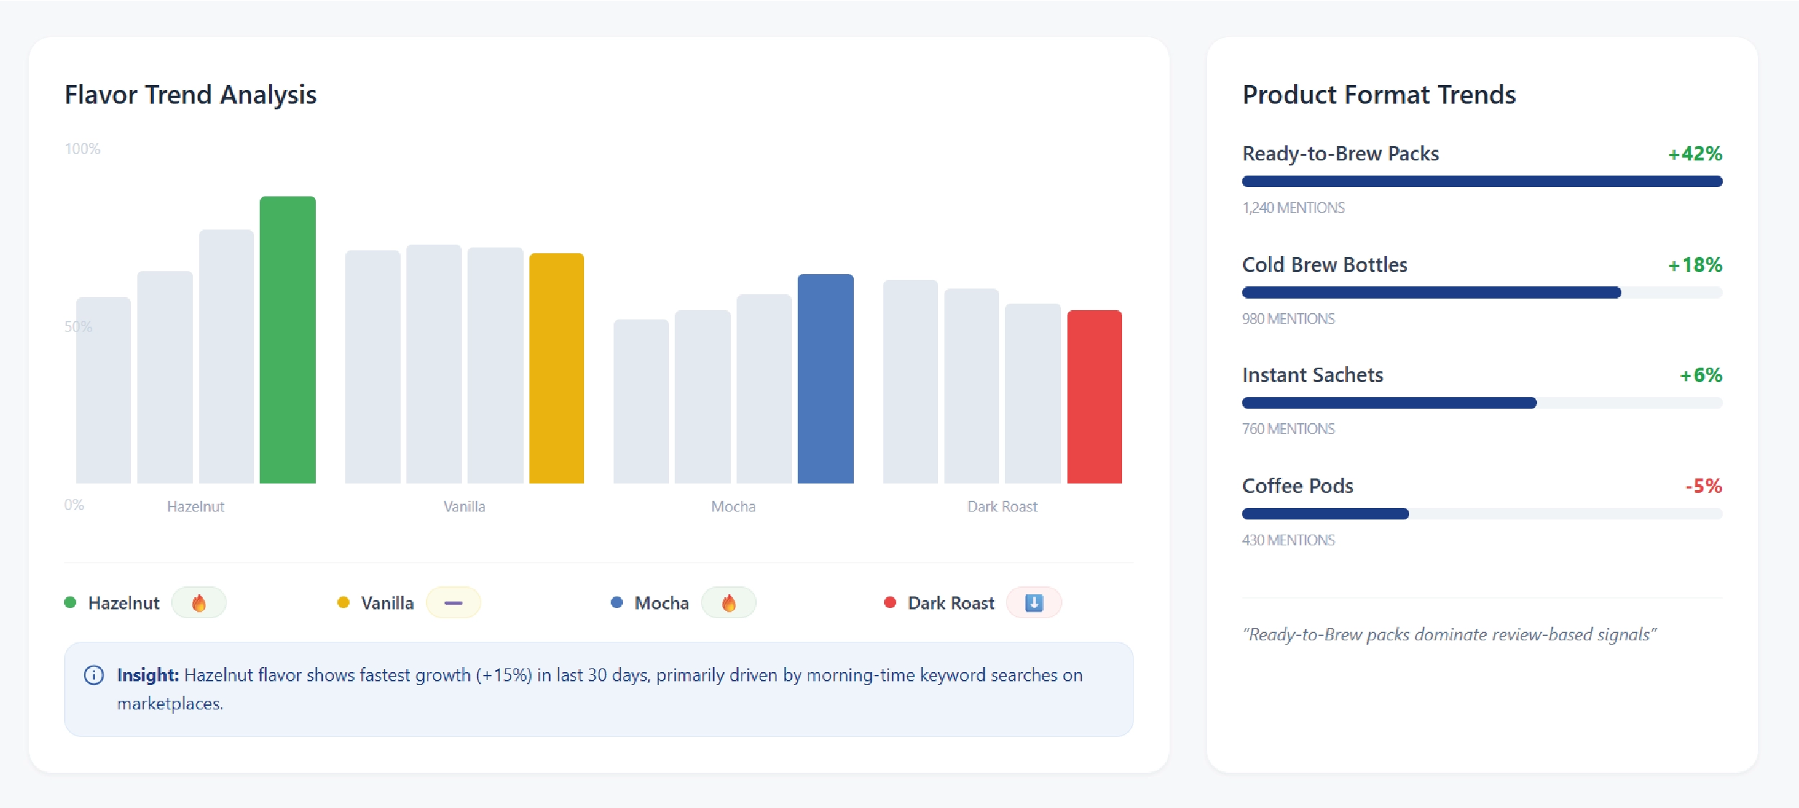Screen dimensions: 1799x808
Task: Select the red Dark Roast chart bar
Action: click(x=1094, y=396)
